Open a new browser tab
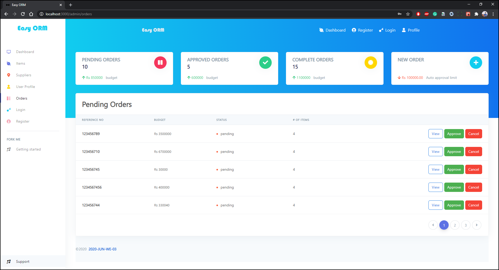This screenshot has height=270, width=499. pos(71,5)
